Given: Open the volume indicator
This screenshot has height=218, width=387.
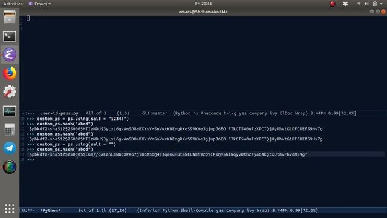Looking at the screenshot, I should point(366,4).
